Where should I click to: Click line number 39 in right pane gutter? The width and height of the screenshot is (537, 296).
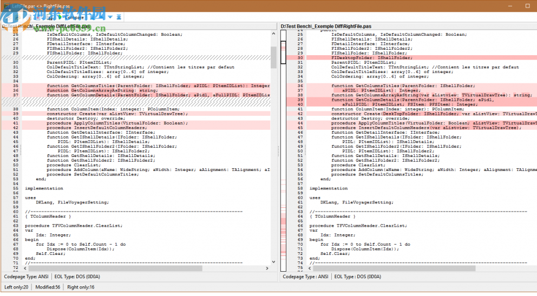click(300, 100)
